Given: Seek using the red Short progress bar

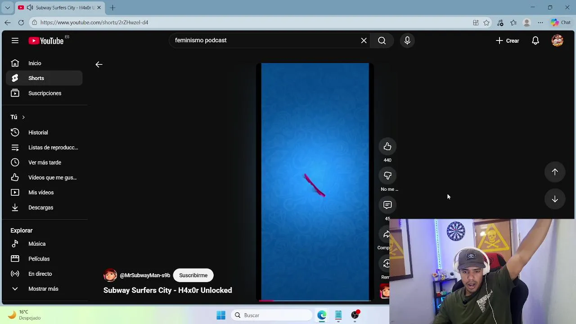Looking at the screenshot, I should click(x=315, y=300).
